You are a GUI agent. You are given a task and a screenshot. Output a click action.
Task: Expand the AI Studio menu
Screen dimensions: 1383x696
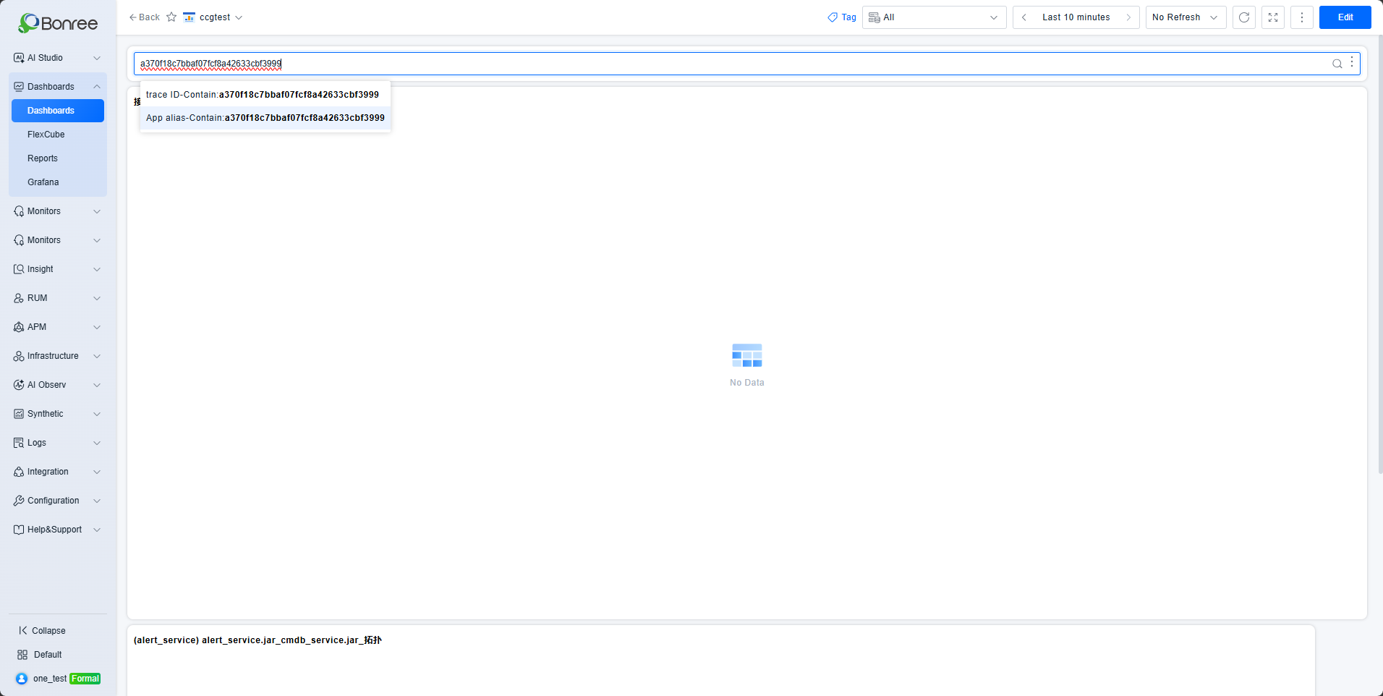click(58, 58)
